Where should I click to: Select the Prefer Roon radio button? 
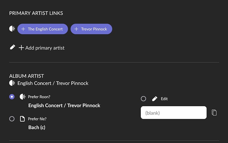12,97
